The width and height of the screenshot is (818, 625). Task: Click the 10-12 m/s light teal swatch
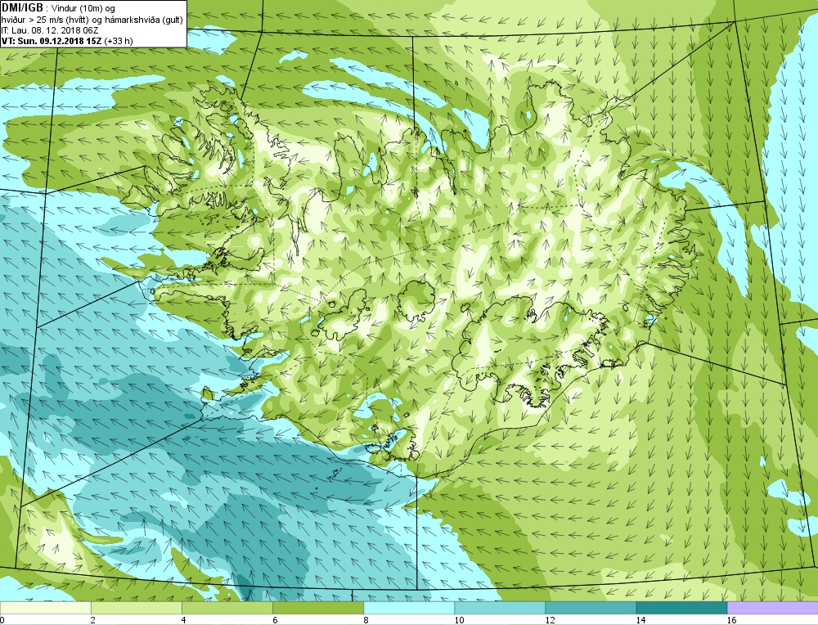(x=499, y=608)
